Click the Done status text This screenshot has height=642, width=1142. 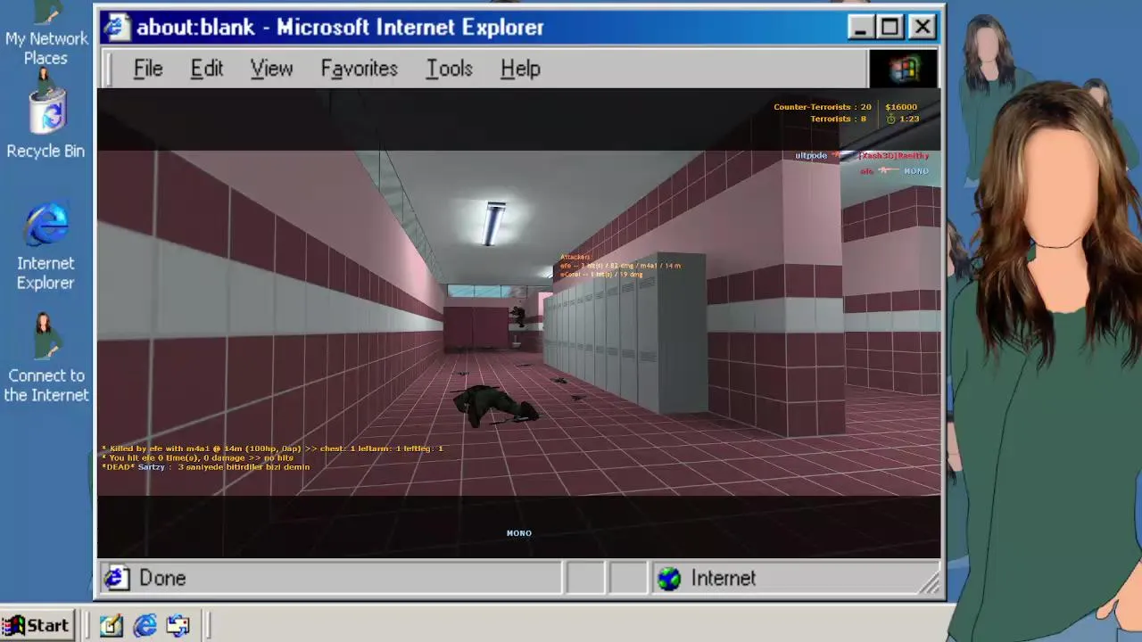click(162, 578)
